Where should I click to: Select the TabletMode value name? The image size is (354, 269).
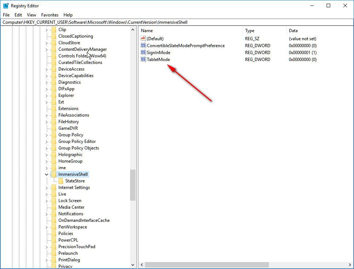[158, 60]
